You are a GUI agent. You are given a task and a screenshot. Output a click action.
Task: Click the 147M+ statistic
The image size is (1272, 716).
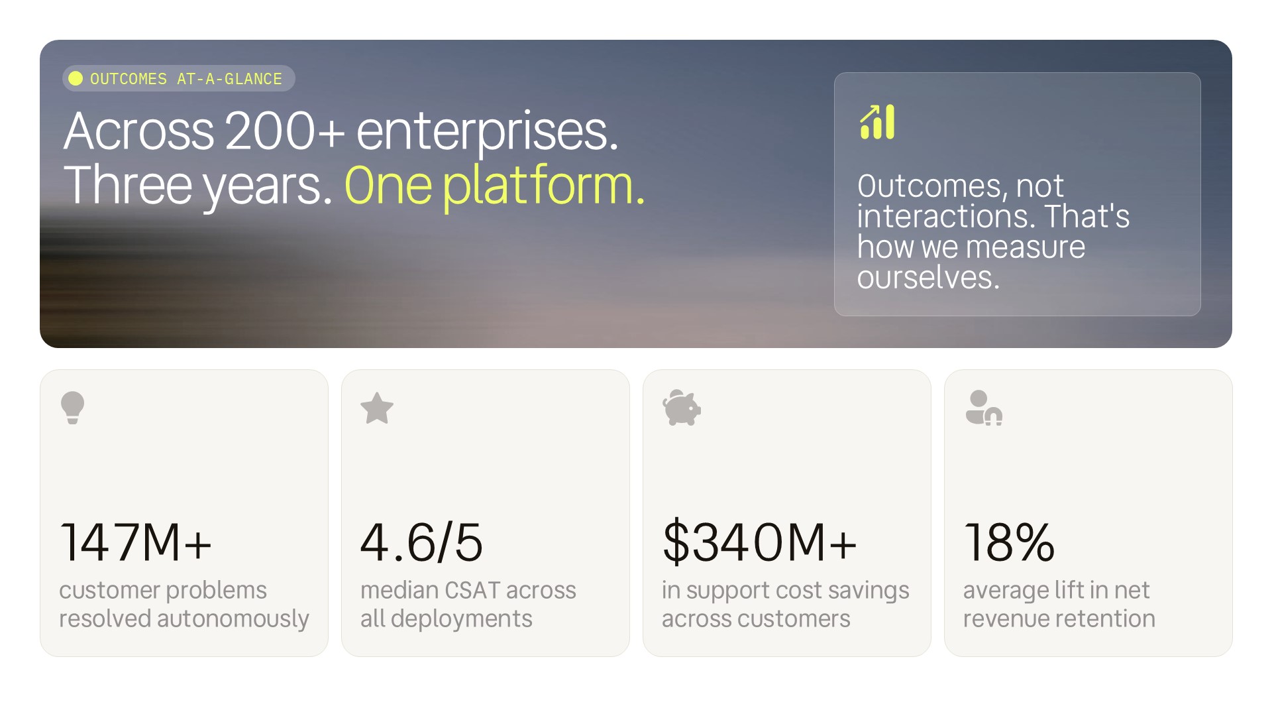click(136, 542)
